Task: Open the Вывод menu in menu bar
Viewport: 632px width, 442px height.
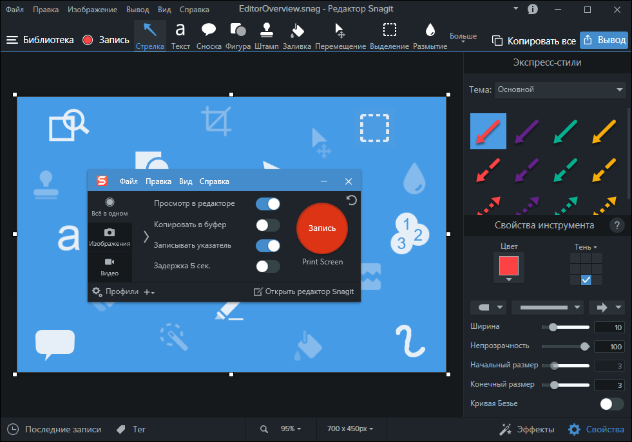Action: [x=137, y=9]
